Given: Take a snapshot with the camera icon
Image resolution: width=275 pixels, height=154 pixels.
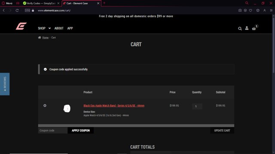Looking at the screenshot, I should (240, 10).
